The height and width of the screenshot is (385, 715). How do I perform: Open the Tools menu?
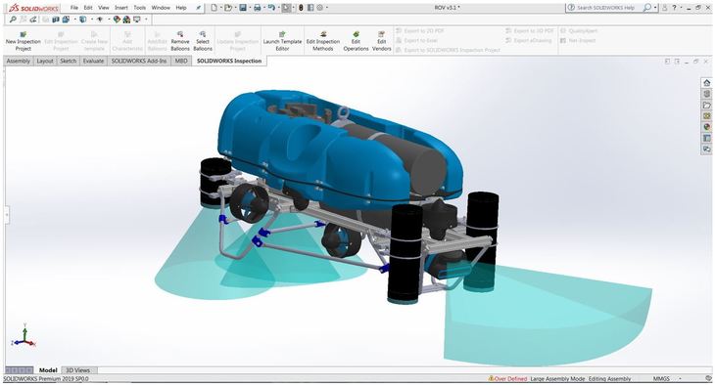139,8
